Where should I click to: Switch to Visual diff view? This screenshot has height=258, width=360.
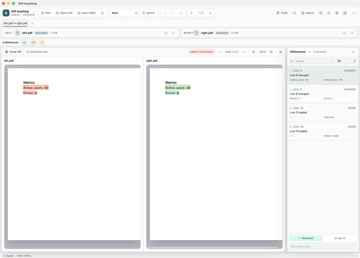pyautogui.click(x=13, y=52)
